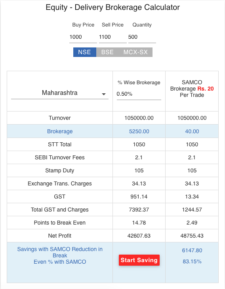This screenshot has width=225, height=289.
Task: Click the % Wise Brokerage label
Action: pyautogui.click(x=139, y=83)
